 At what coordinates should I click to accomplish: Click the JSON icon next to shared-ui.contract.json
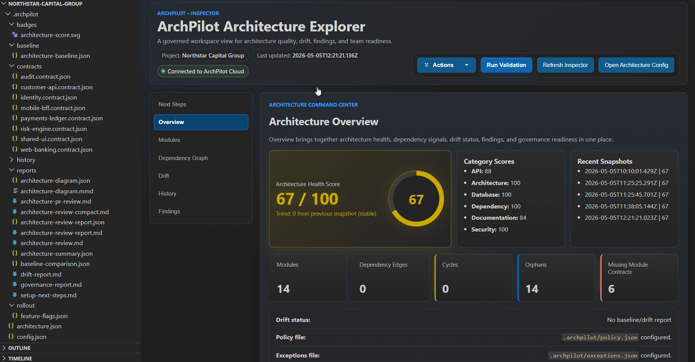[15, 139]
